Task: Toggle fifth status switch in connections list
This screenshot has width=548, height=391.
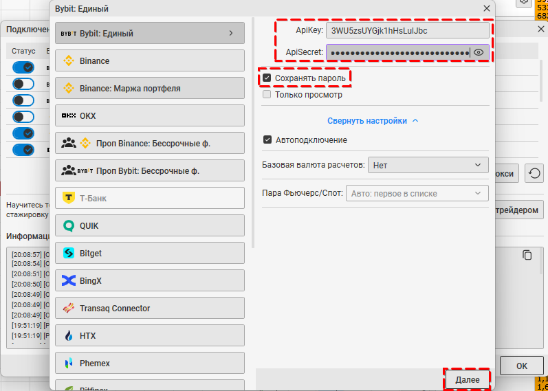Action: [23, 133]
